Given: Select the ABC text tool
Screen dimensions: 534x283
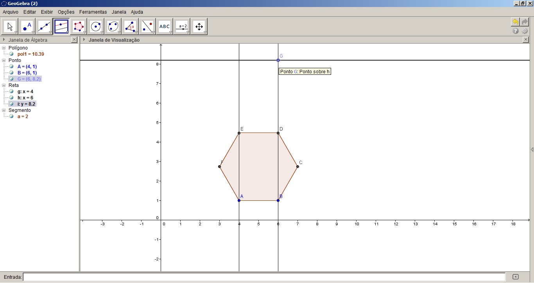Looking at the screenshot, I should coord(165,27).
